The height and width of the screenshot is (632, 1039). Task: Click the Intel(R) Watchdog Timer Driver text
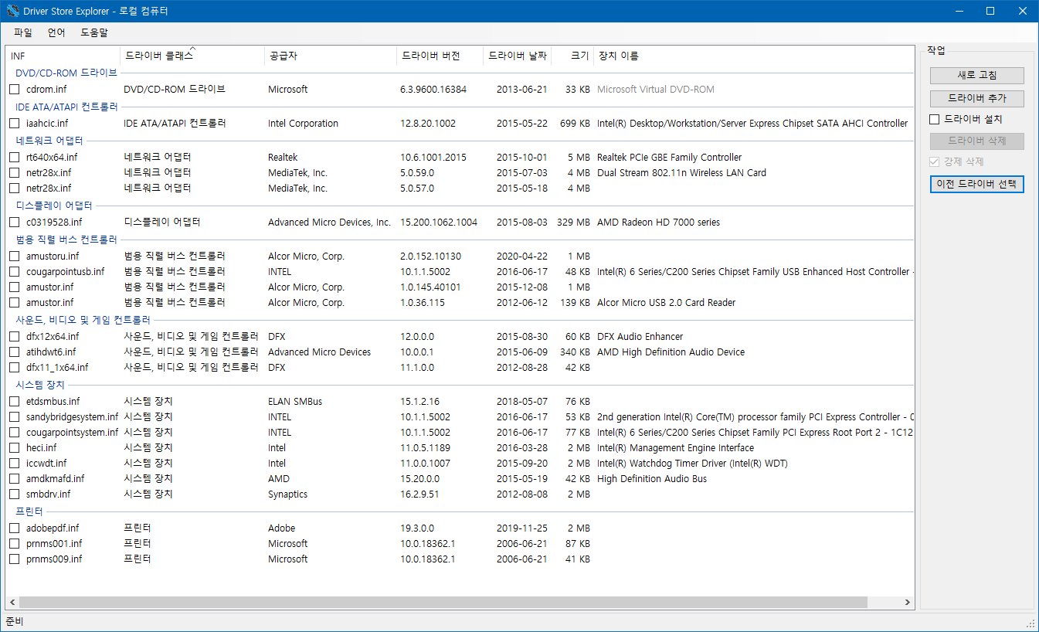pyautogui.click(x=692, y=464)
